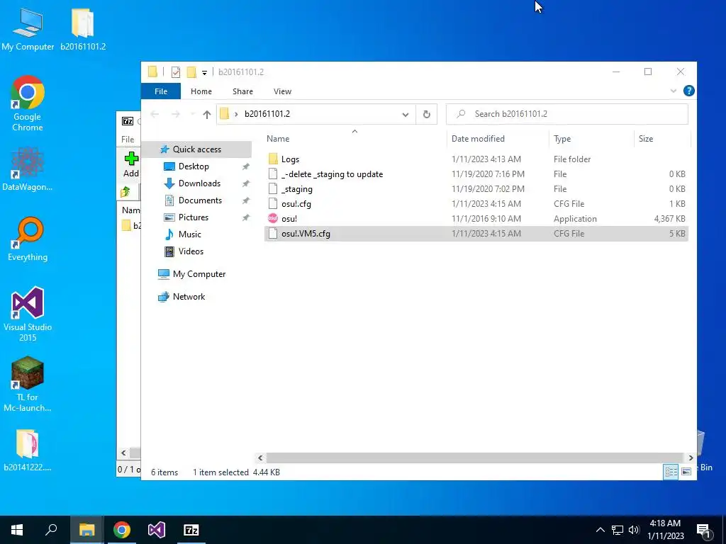Open Chrome from the taskbar
This screenshot has width=726, height=544.
click(x=122, y=530)
